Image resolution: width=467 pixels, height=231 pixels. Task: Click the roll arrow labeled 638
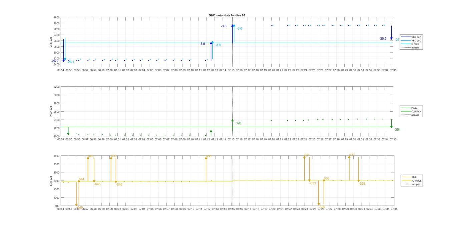click(x=206, y=169)
